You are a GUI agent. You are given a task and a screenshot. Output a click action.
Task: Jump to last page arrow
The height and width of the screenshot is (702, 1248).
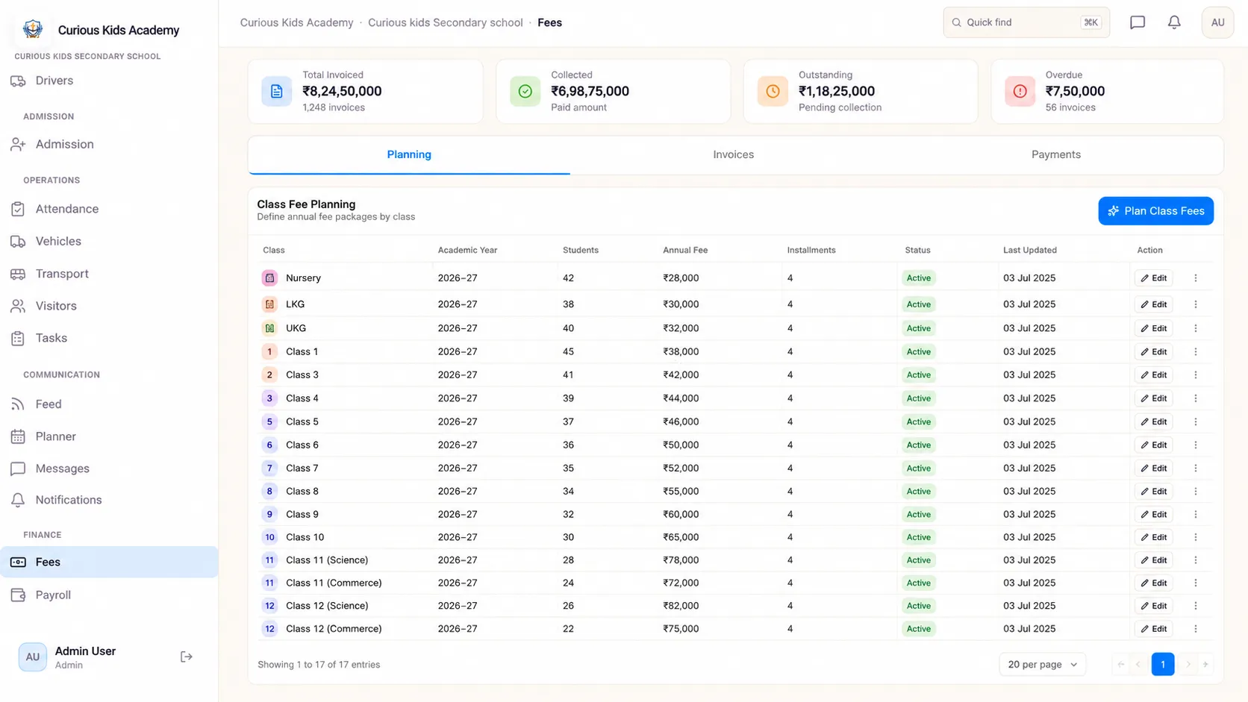tap(1205, 664)
